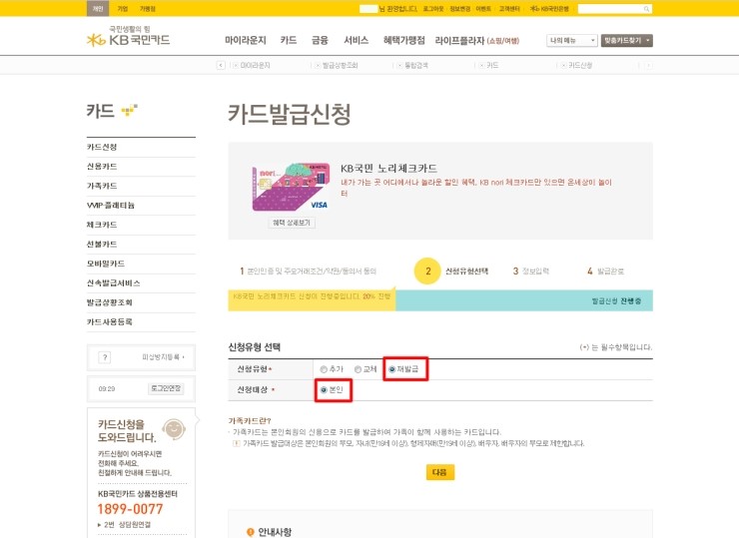Screen dimensions: 739x538
Task: Click the phone number 1899-0077
Action: click(130, 509)
